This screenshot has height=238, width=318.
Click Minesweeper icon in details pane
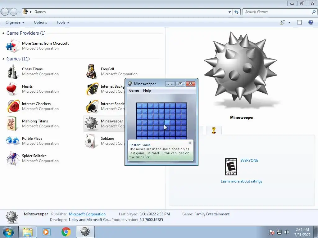click(12, 217)
